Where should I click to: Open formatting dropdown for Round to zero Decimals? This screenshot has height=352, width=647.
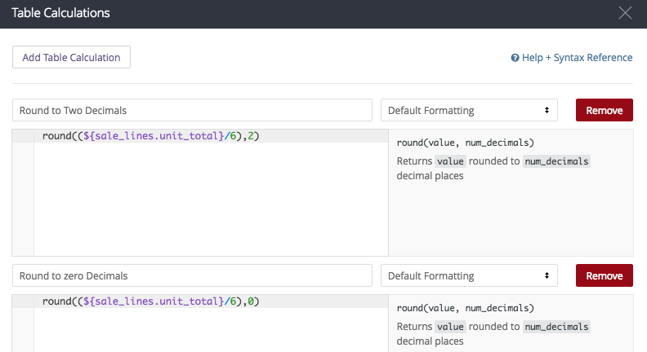coord(469,276)
